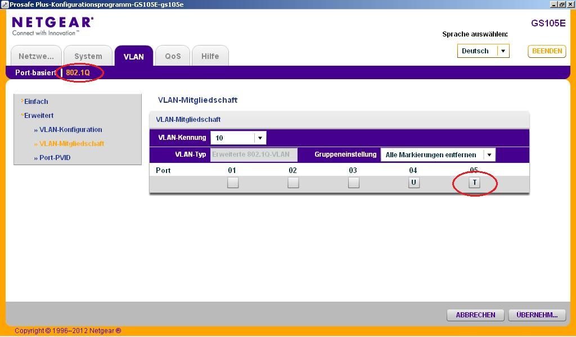Open the Sprache auswählen dropdown
Viewport: 576px width, 337px height.
(483, 51)
